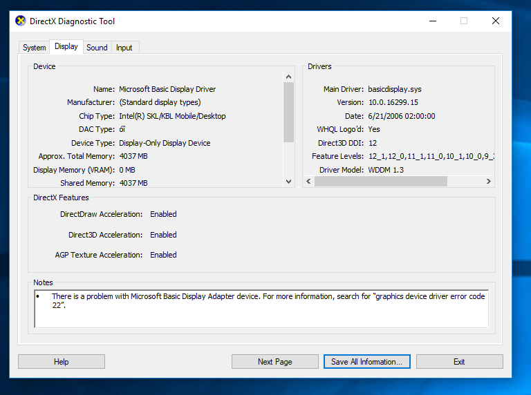Click Device panel scroll down arrow
Viewport: 531px width, 395px height.
(x=288, y=181)
